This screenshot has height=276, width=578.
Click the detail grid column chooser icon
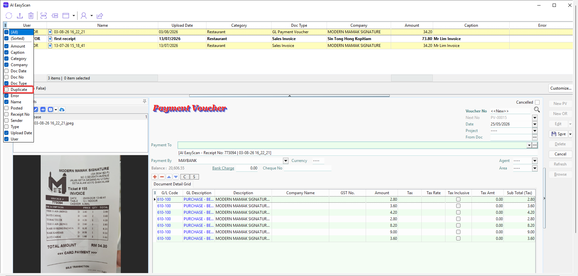155,193
